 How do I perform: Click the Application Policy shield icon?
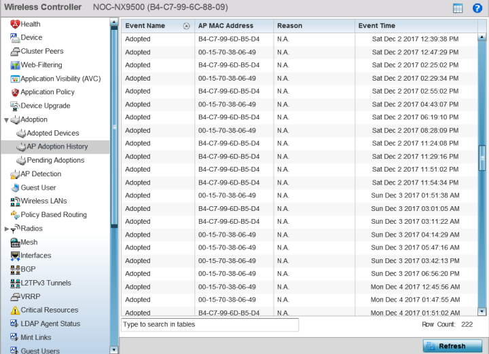15,92
